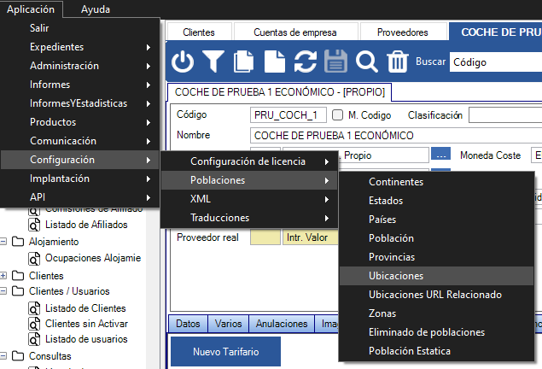Switch to the Proveedores tab

tap(402, 32)
